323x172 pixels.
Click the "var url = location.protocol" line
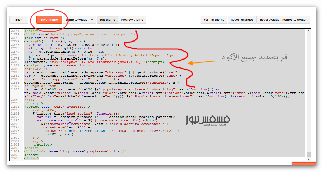106,117
